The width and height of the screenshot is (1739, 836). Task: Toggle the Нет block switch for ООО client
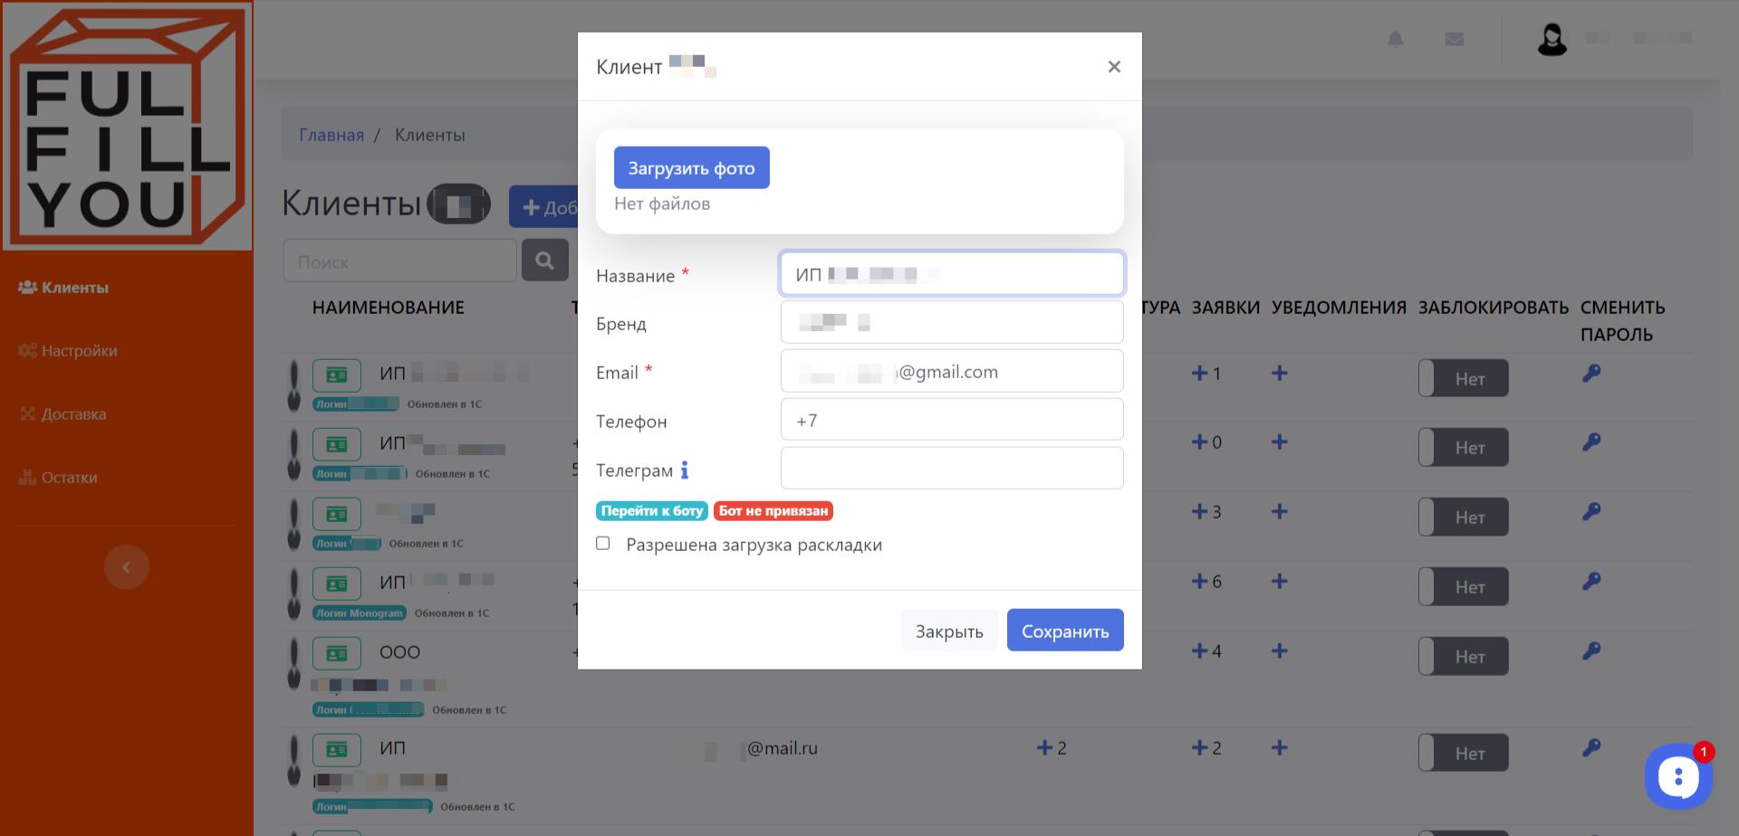point(1463,657)
